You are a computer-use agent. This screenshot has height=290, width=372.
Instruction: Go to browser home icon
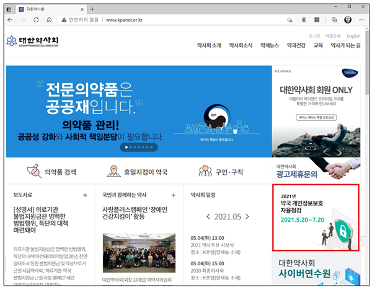click(x=49, y=20)
